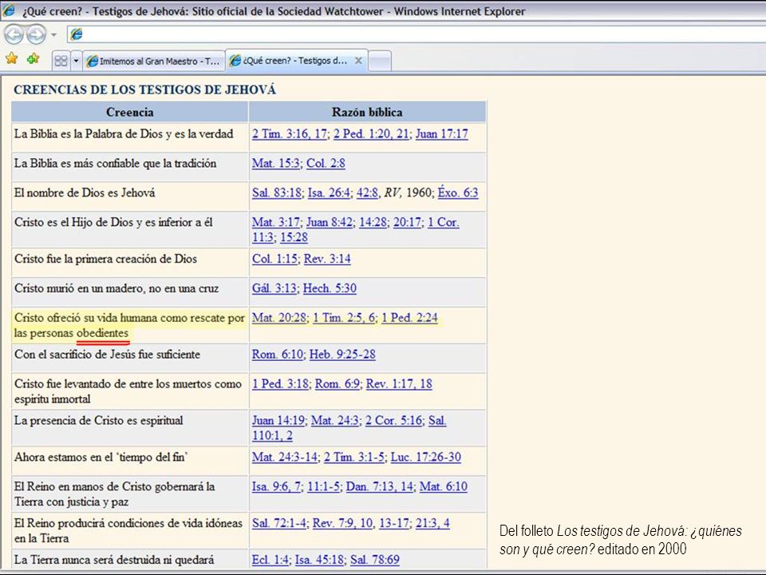Open Rev. 7:9, 10 reference
Viewport: 766px width, 575px height.
point(342,522)
